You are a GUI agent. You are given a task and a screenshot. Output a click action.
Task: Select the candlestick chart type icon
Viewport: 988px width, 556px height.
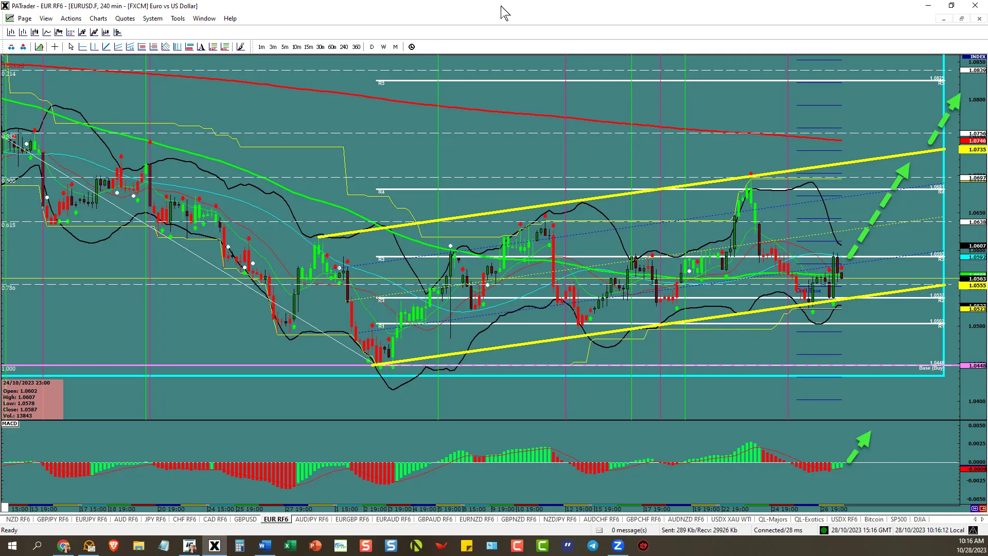[35, 32]
